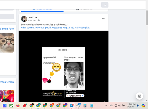Open the 'Baru saja' timestamp link
This screenshot has width=148, height=109.
(x=32, y=20)
